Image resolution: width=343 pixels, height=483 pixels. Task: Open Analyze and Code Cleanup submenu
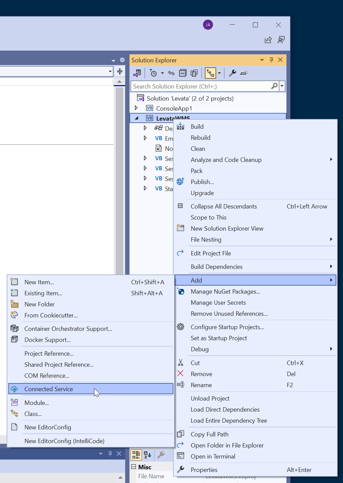(255, 160)
